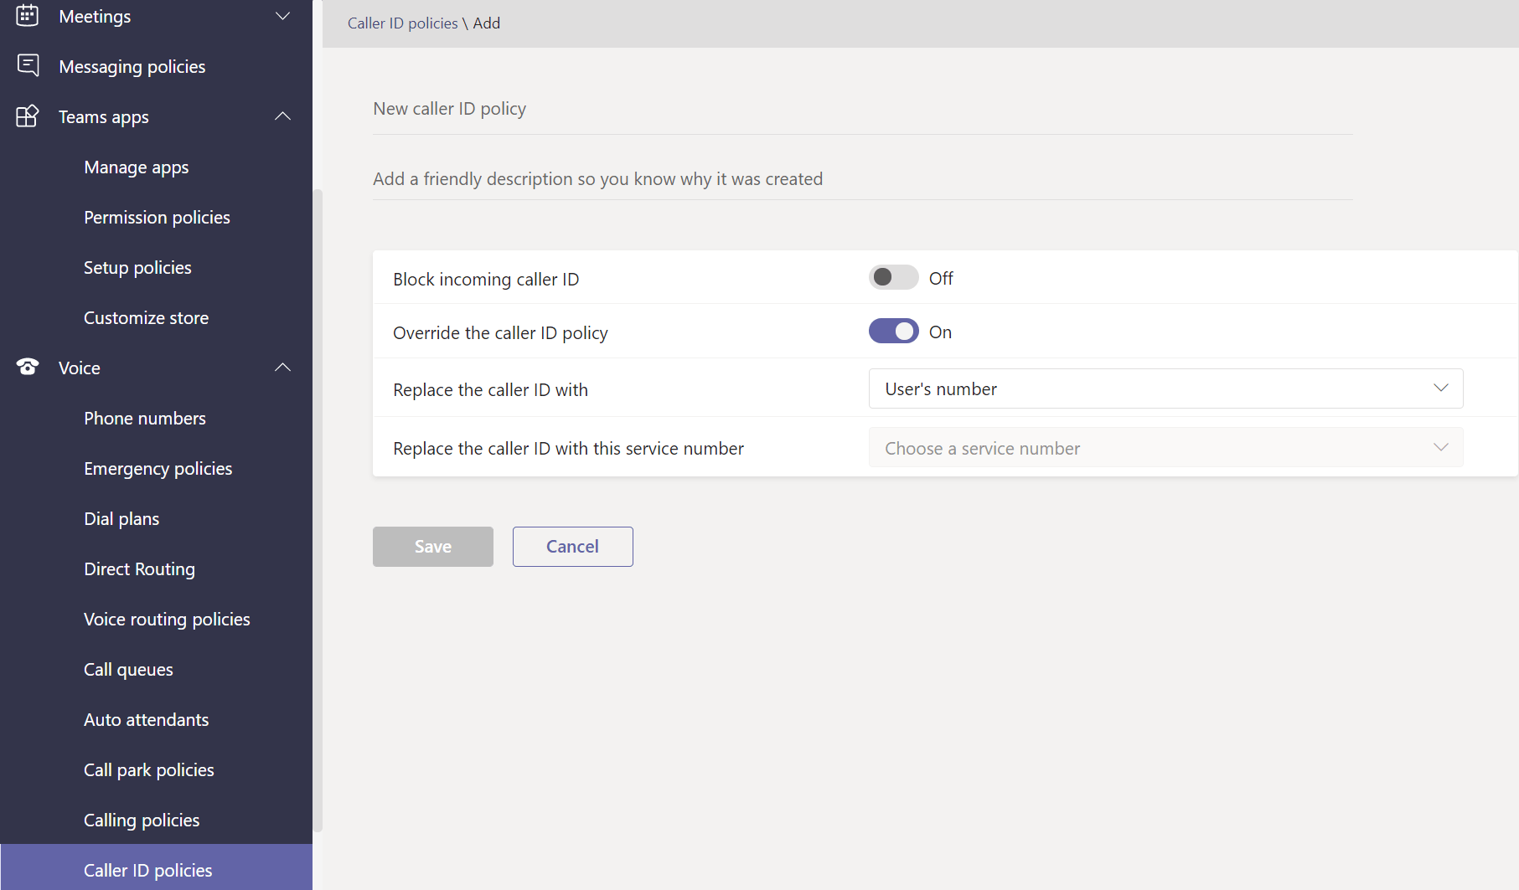Click the Cancel button
This screenshot has width=1519, height=890.
point(573,547)
